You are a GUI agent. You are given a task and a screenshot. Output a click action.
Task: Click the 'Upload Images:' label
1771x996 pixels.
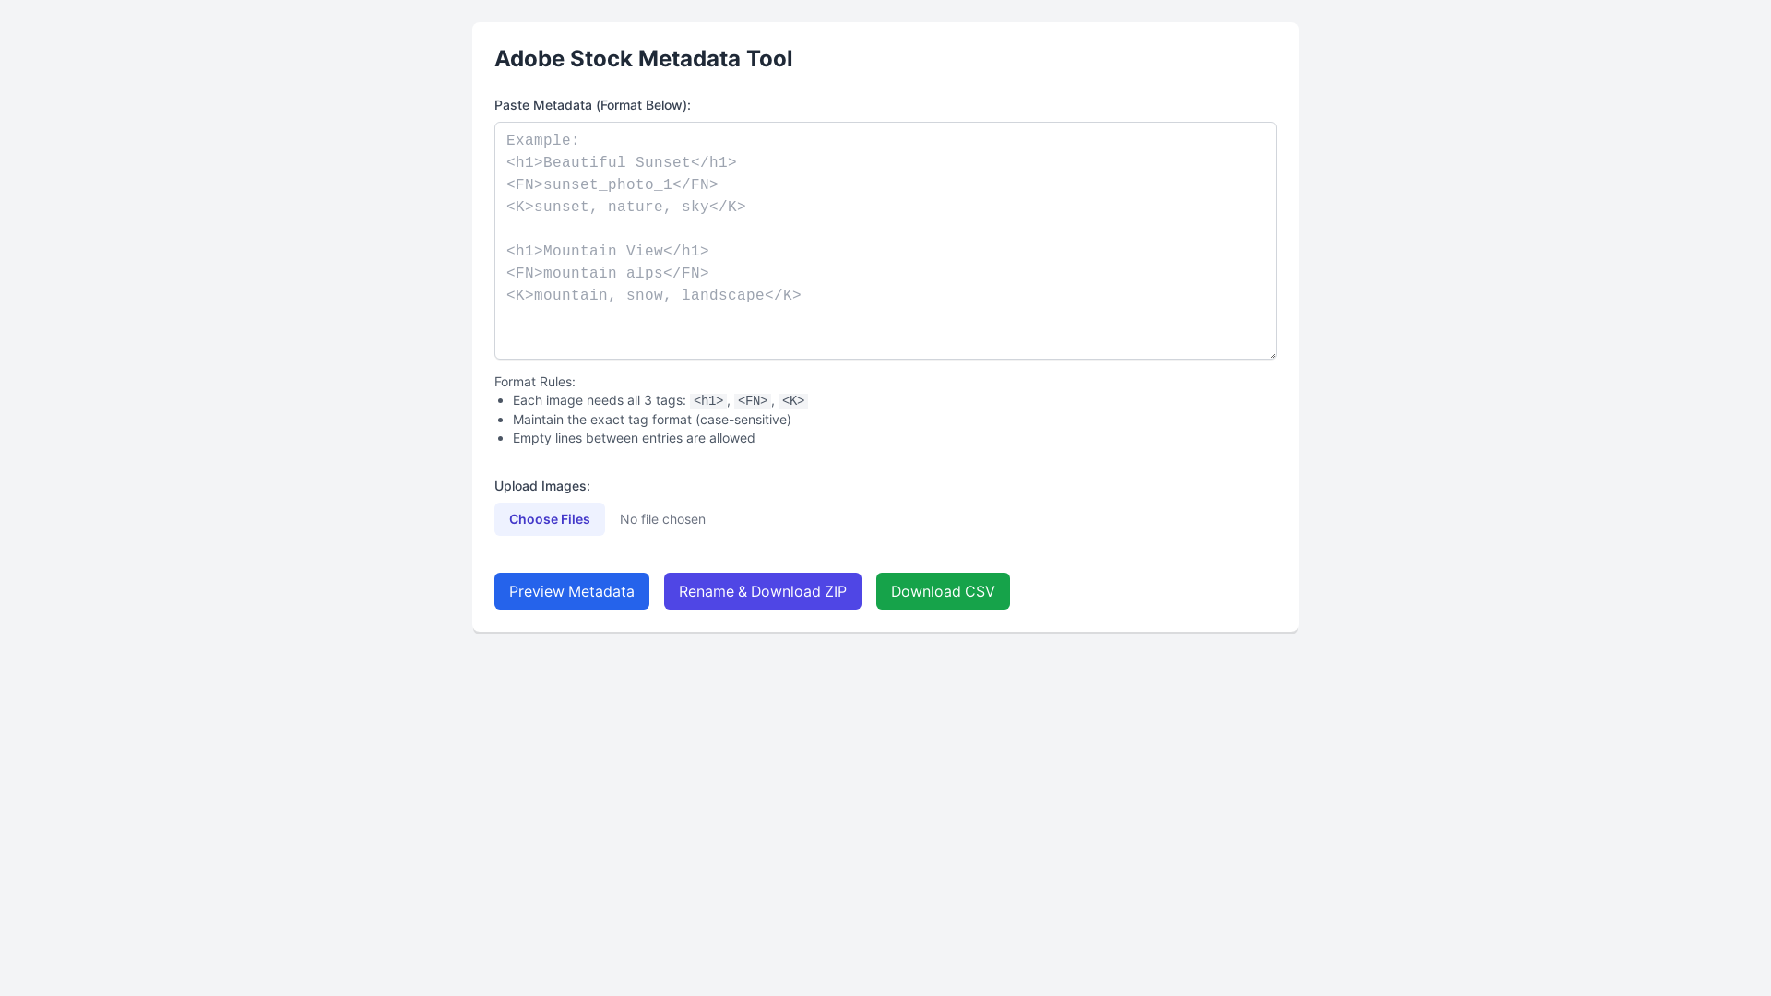(542, 486)
